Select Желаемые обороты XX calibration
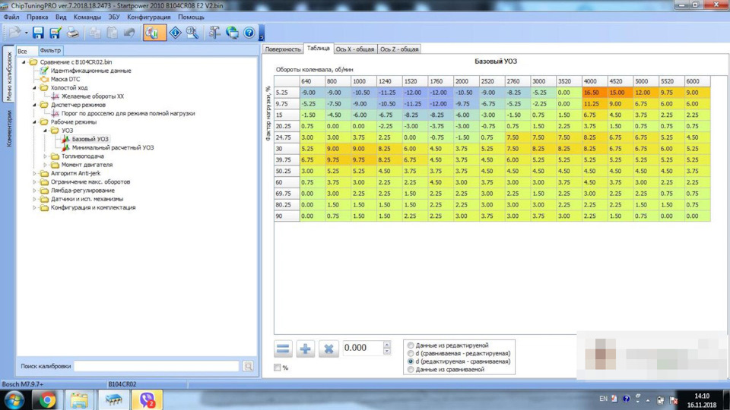Image resolution: width=730 pixels, height=410 pixels. (93, 96)
